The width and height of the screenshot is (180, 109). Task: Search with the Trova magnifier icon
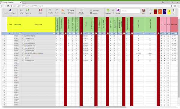(118, 10)
